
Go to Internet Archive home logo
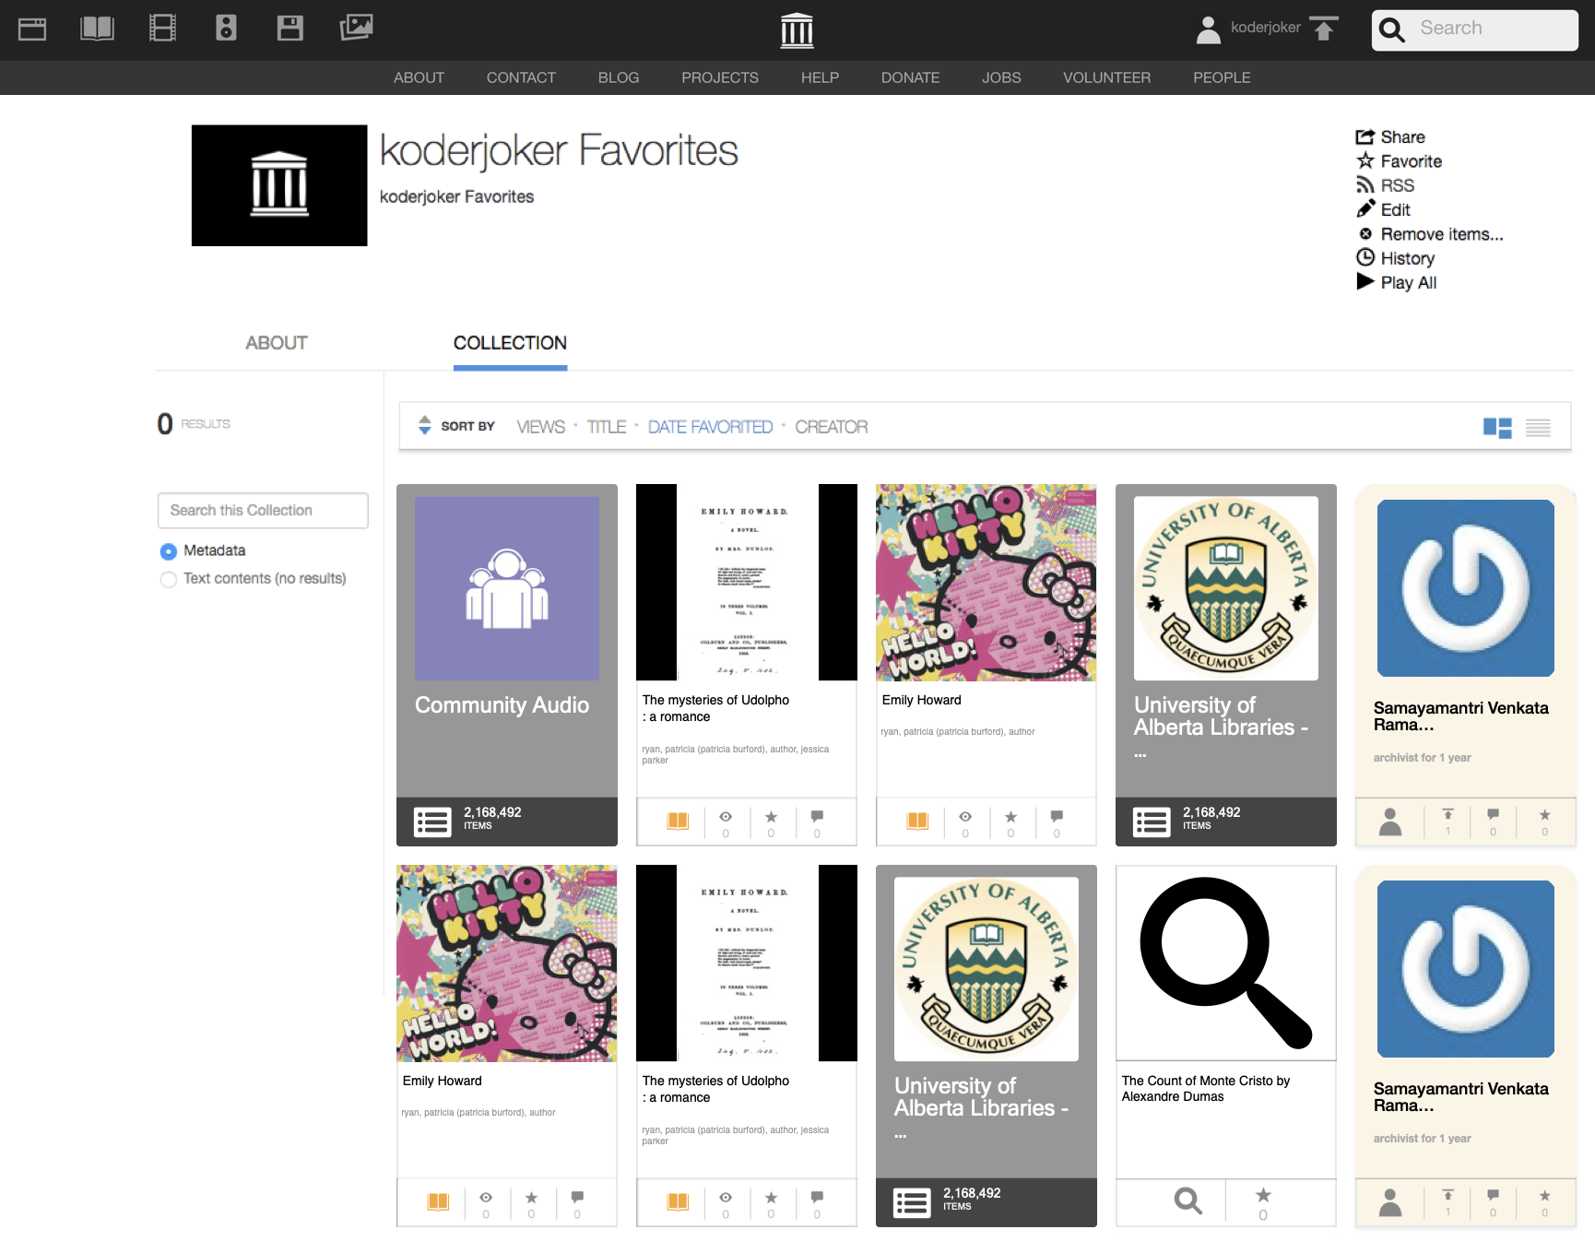(797, 30)
